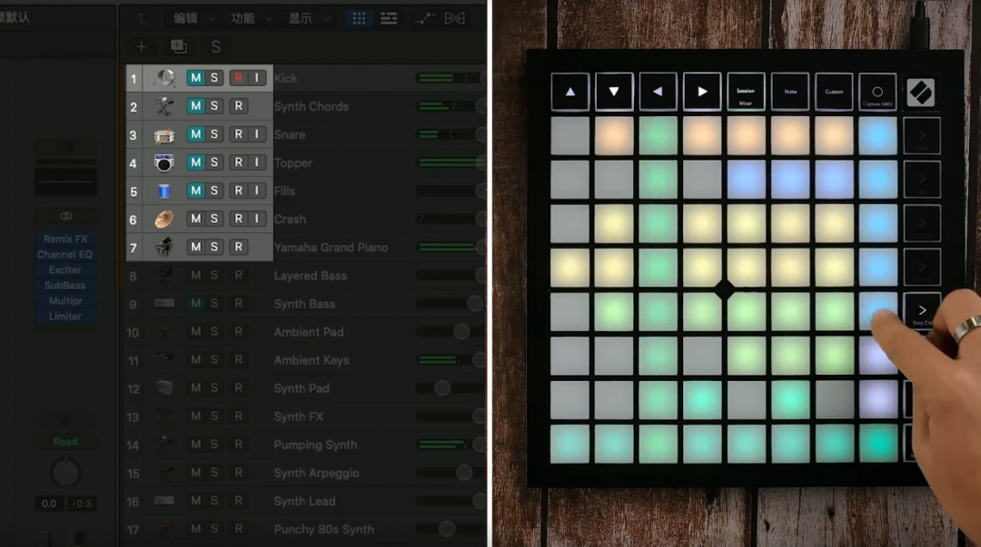981x547 pixels.
Task: Show the tracks list view
Action: coord(389,18)
